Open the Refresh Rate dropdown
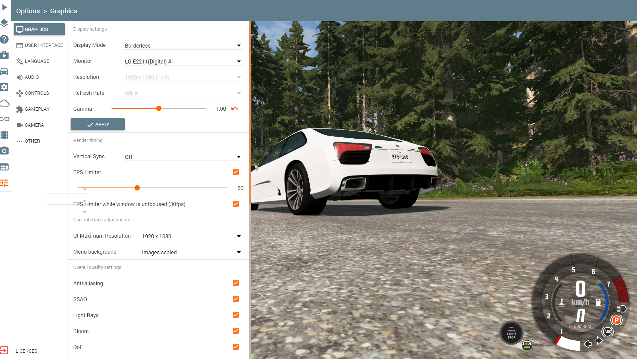Viewport: 637px width, 359px height. [183, 93]
